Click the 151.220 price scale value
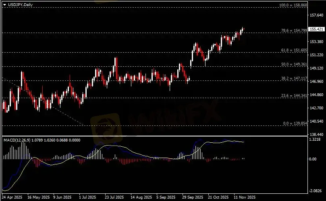Image resolution: width=326 pixels, height=201 pixels. click(316, 55)
